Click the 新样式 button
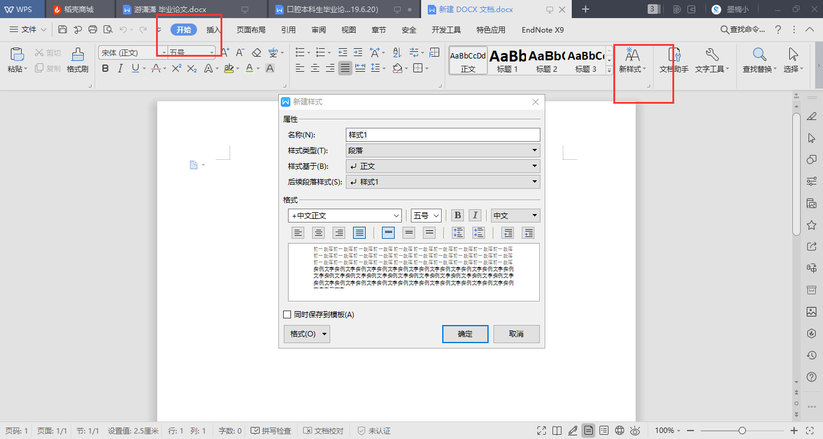Screen dimensions: 823x439 tap(632, 60)
